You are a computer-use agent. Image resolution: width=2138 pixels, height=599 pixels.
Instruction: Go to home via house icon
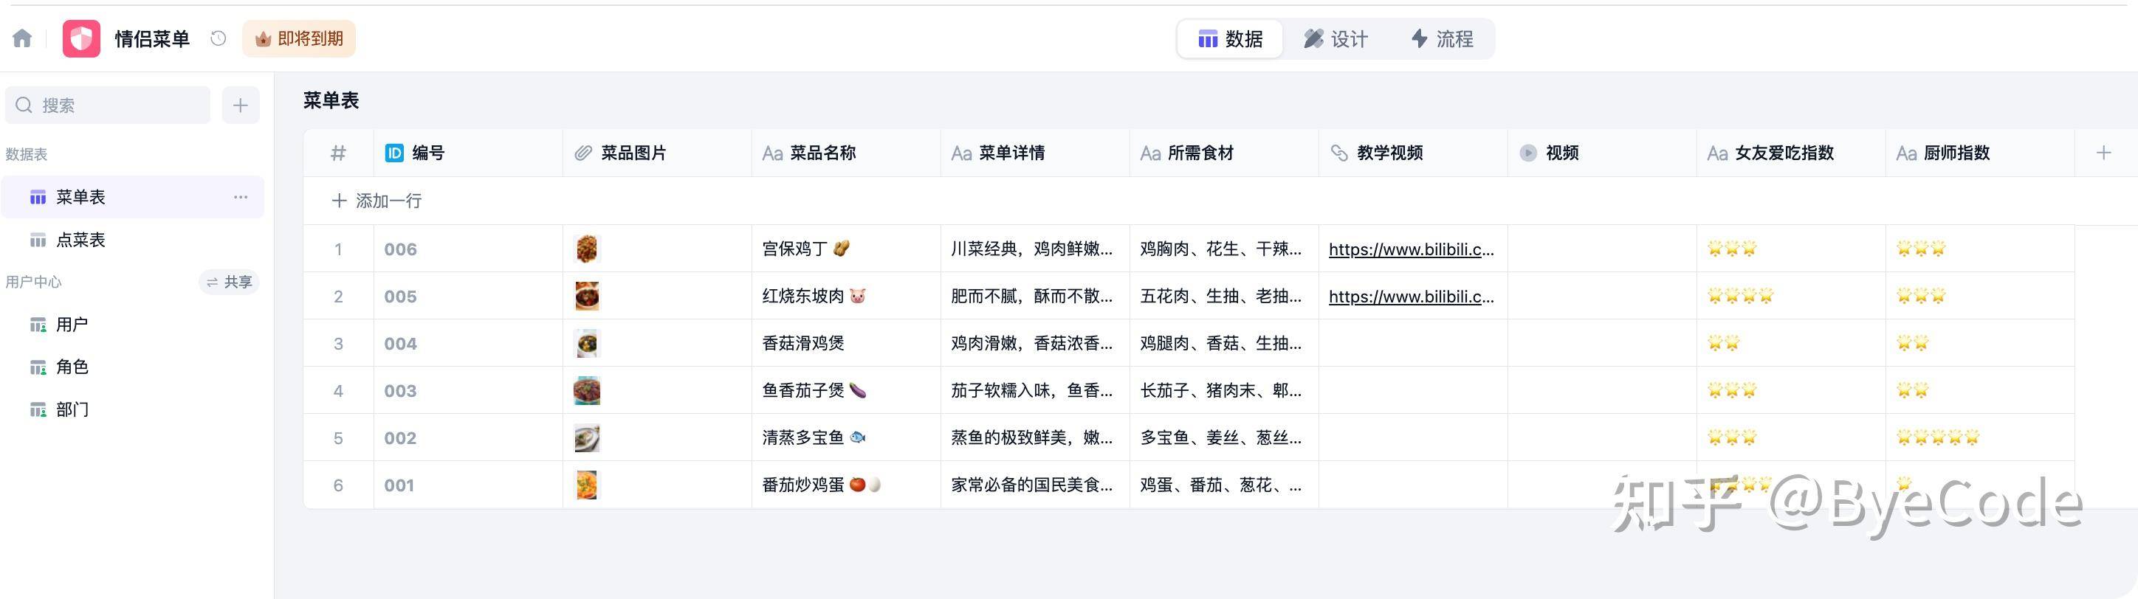pyautogui.click(x=22, y=38)
